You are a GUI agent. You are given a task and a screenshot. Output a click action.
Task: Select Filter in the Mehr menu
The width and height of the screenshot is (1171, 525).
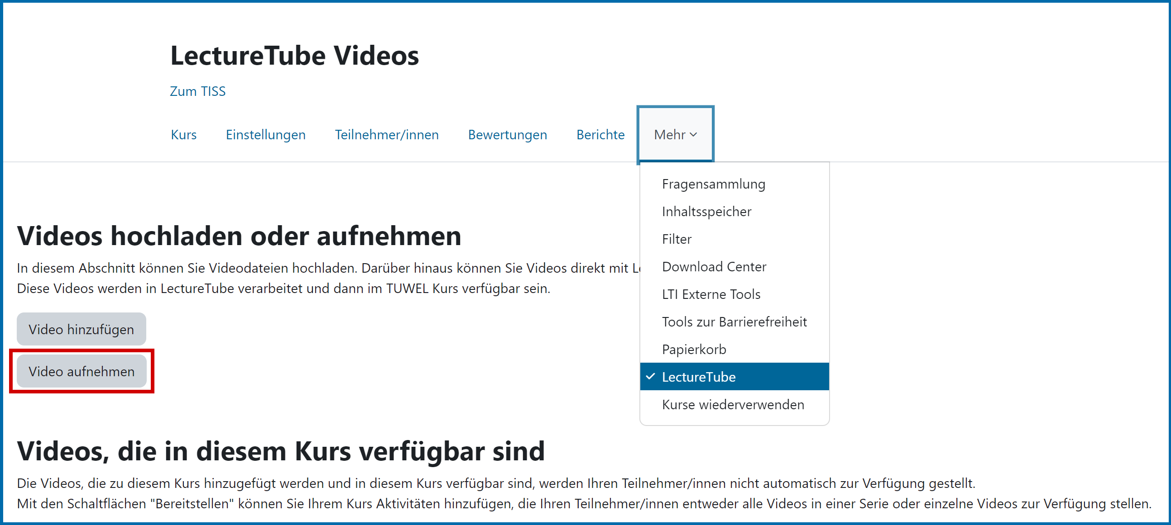734,239
